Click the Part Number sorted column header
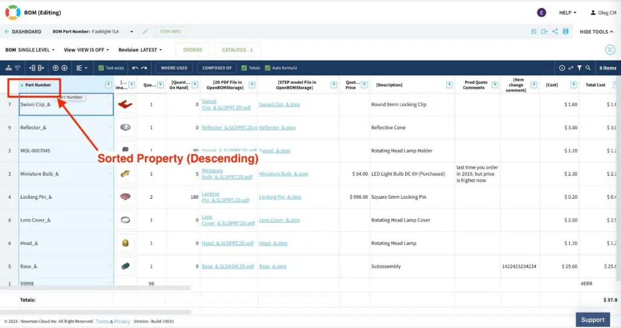Screen dimensions: 621x328 [38, 85]
